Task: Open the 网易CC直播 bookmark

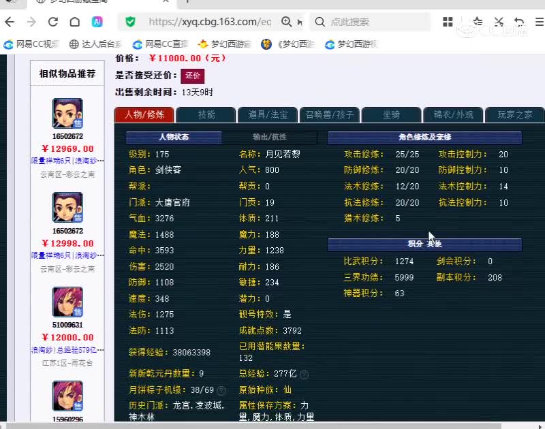Action: (x=160, y=44)
